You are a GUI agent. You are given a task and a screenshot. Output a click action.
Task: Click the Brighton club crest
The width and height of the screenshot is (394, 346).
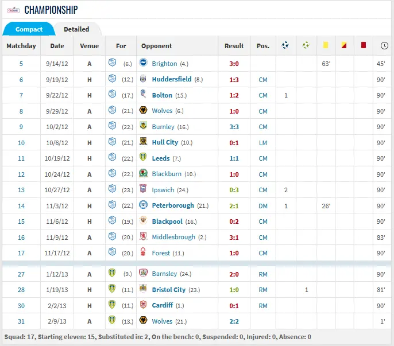click(x=144, y=63)
